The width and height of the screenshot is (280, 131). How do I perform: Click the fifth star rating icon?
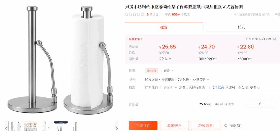142,14
